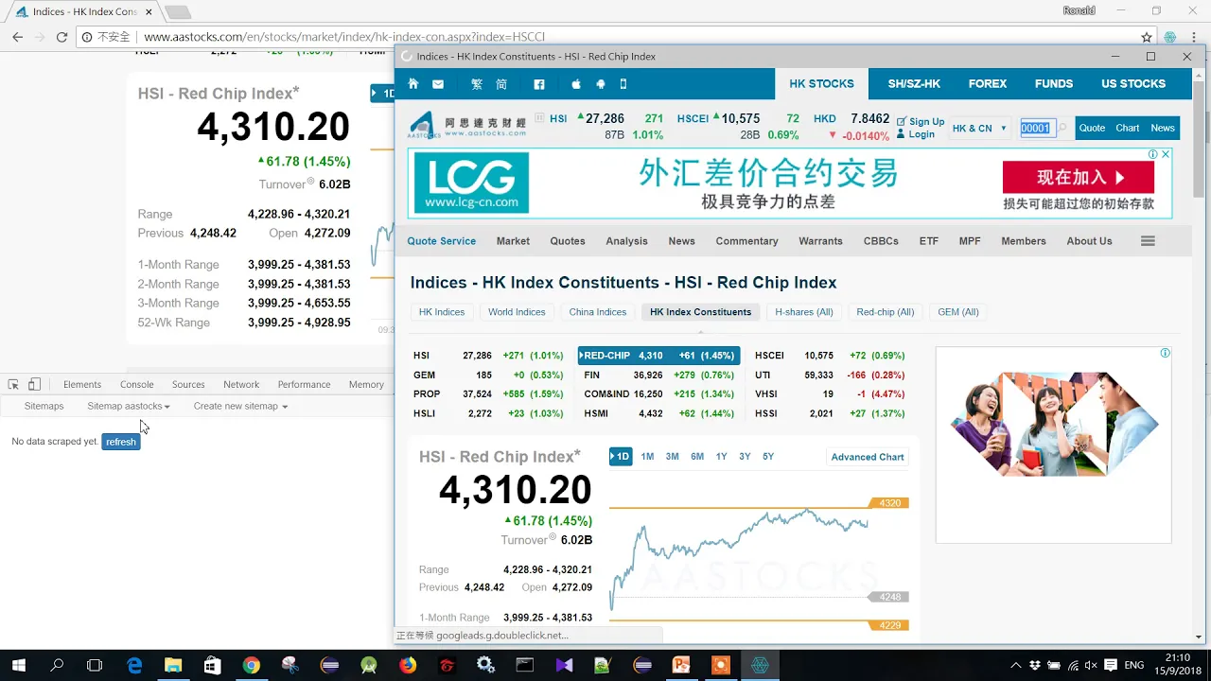Open the hamburger menu in nav bar

click(1148, 241)
